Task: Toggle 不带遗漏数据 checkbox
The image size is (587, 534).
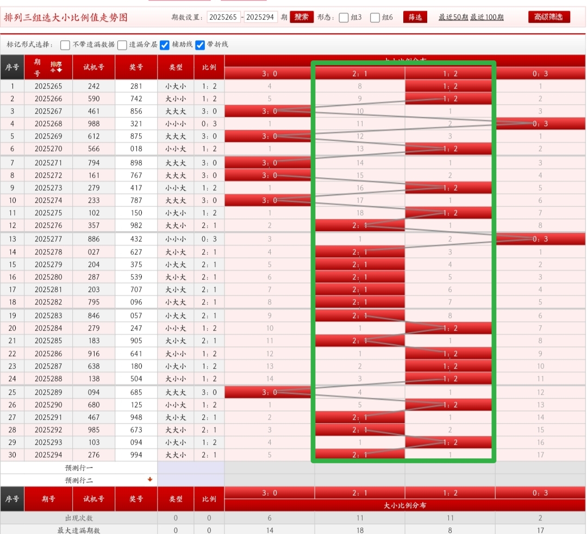Action: [65, 45]
